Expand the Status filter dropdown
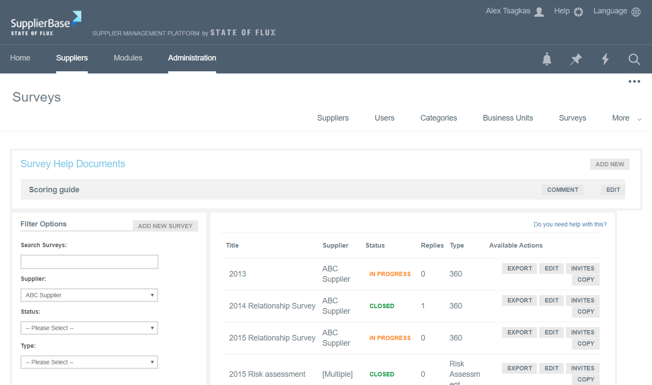The height and width of the screenshot is (385, 652). pyautogui.click(x=89, y=328)
